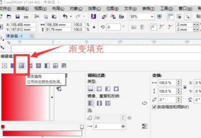Open the 视图(V) menu
The width and height of the screenshot is (201, 138).
[40, 8]
